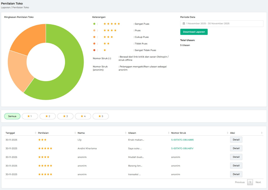268x190 pixels.
Task: Go to Next page in pagination
Action: pyautogui.click(x=258, y=182)
